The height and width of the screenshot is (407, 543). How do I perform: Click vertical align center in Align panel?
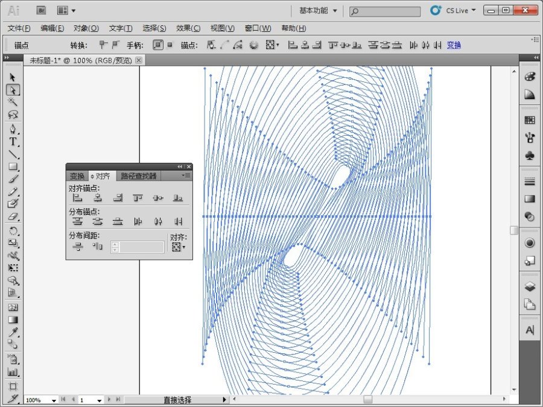[158, 198]
